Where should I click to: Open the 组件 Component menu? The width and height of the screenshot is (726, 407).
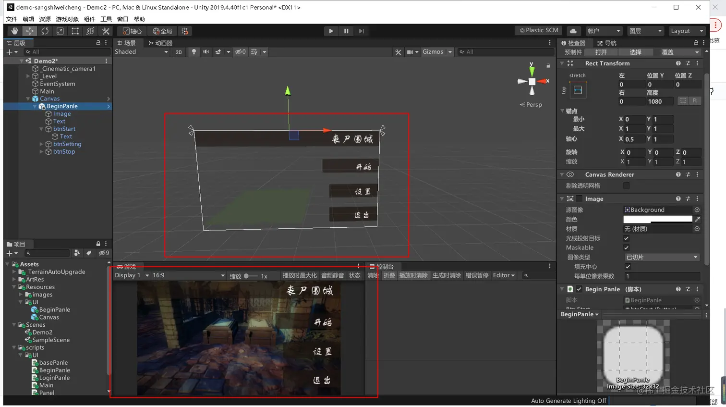click(90, 19)
